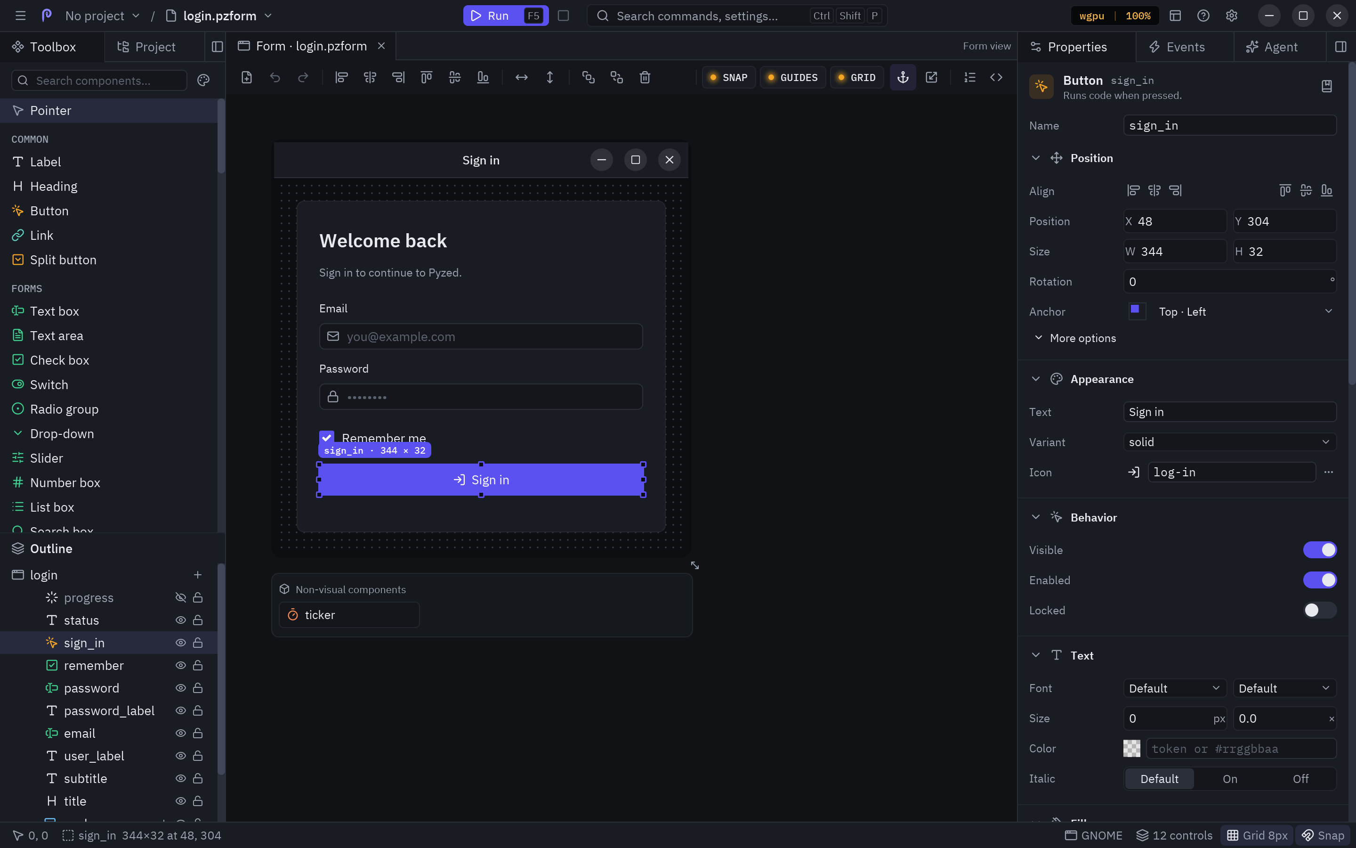1356x848 pixels.
Task: Uncheck the Remember me checkbox
Action: tap(327, 438)
